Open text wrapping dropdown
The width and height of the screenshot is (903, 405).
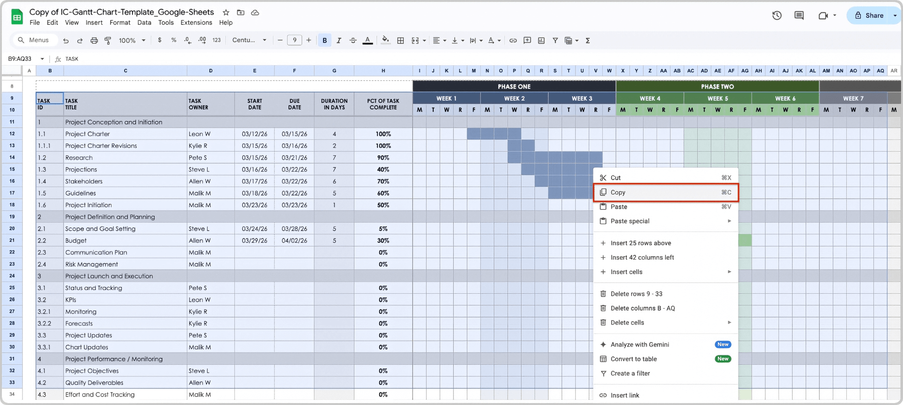pos(476,41)
